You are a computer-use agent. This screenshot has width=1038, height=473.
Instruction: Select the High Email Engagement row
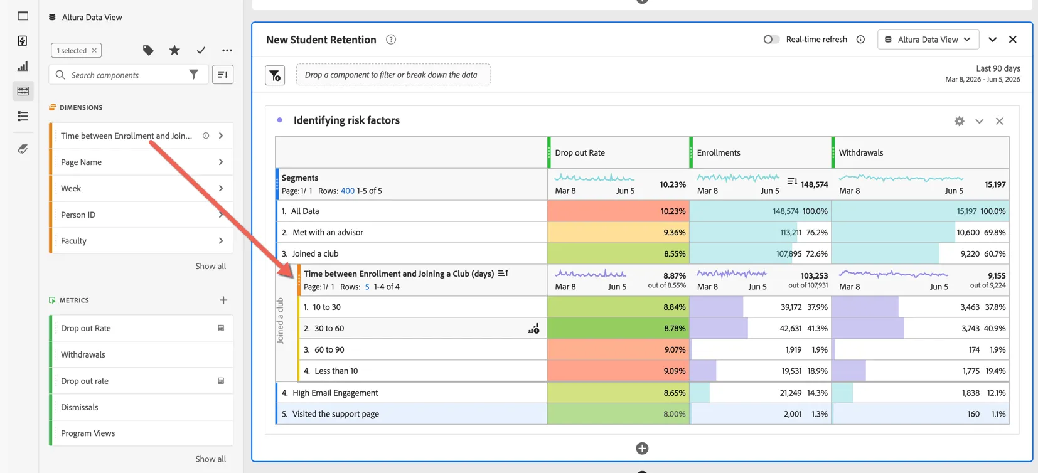point(411,393)
